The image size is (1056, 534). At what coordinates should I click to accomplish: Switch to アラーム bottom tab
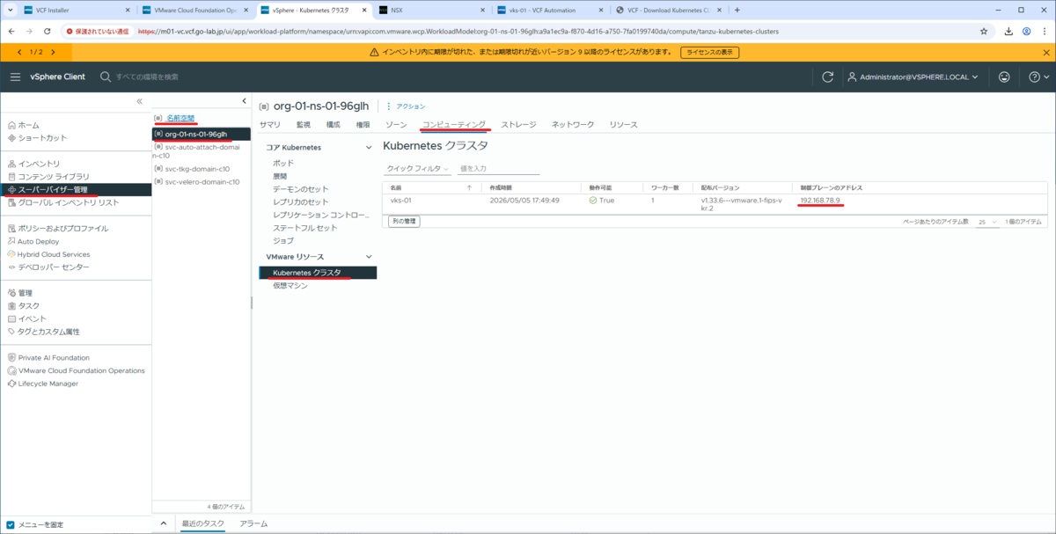(253, 524)
